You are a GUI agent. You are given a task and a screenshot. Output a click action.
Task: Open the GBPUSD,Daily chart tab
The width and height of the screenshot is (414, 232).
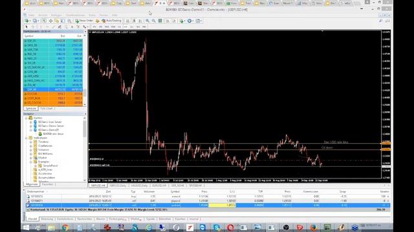click(118, 186)
